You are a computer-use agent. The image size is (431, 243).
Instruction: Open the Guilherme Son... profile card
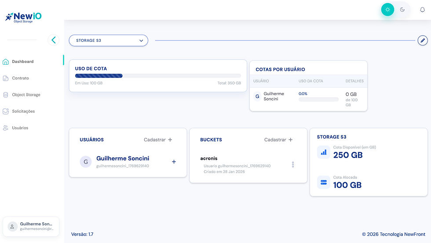31,226
